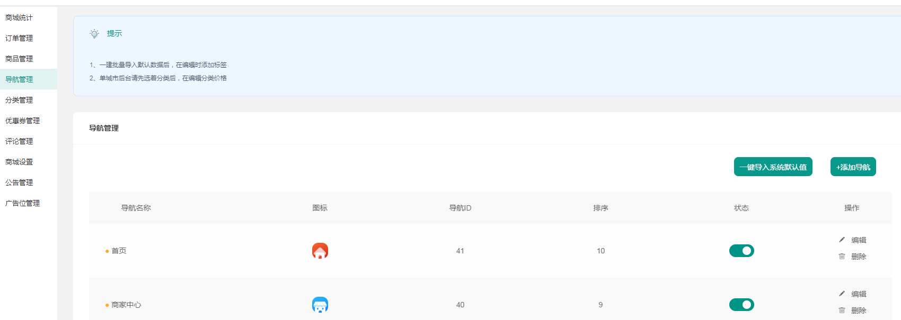Click the 导航名称 column header
This screenshot has height=320, width=901.
coord(136,208)
